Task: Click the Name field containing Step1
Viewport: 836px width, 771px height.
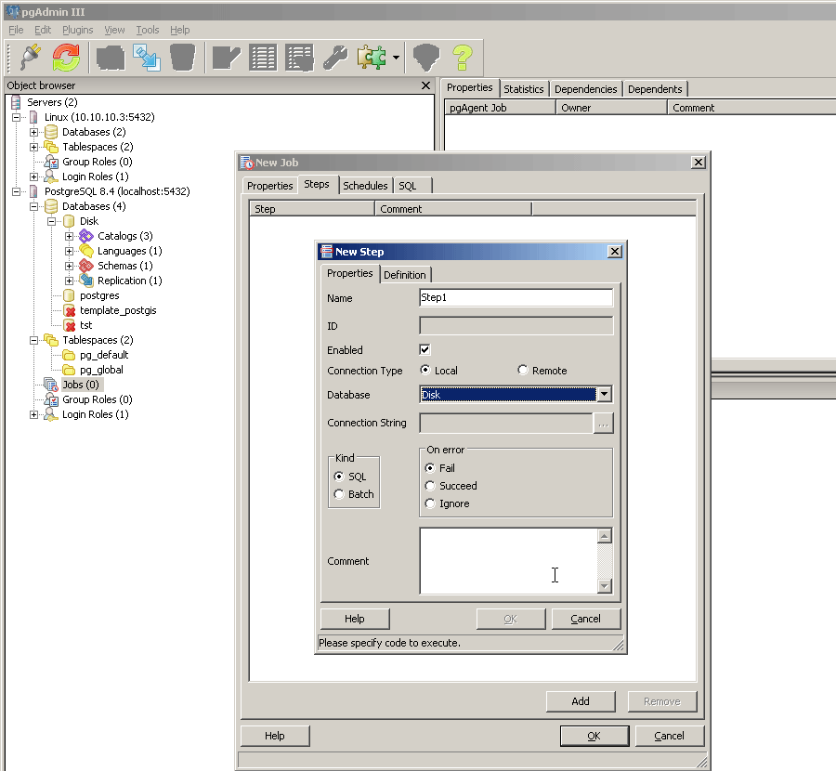Action: point(516,297)
